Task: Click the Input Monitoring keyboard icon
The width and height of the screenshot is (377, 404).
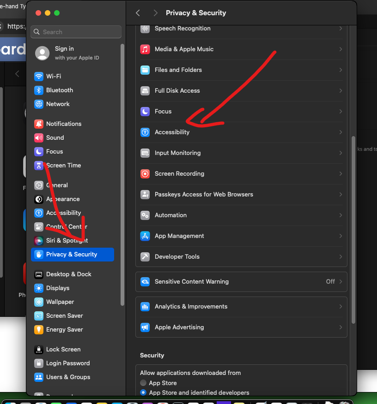Action: click(x=145, y=153)
